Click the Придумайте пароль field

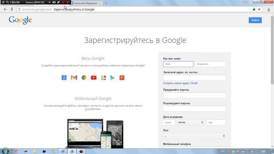click(194, 95)
